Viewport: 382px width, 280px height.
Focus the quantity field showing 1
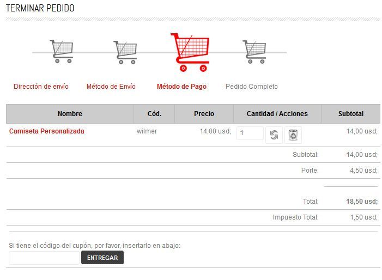250,133
